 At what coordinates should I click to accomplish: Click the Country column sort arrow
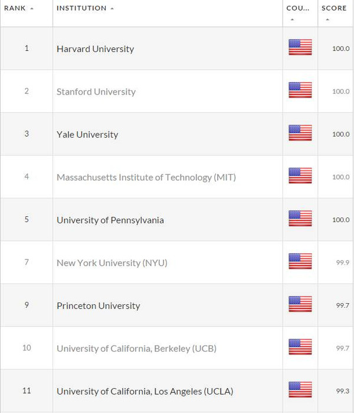[292, 19]
